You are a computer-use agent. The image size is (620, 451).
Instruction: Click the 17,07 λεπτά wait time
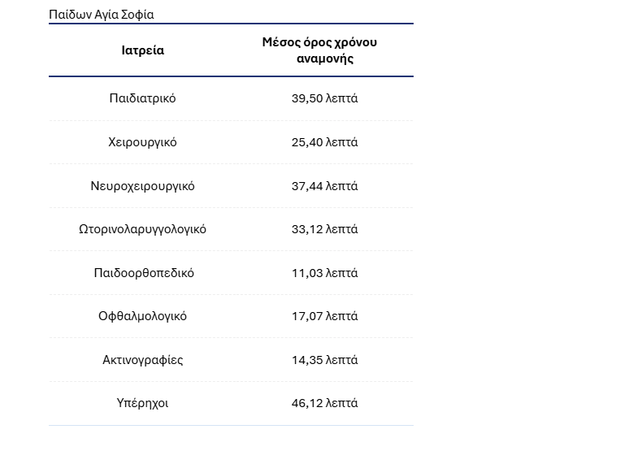324,316
